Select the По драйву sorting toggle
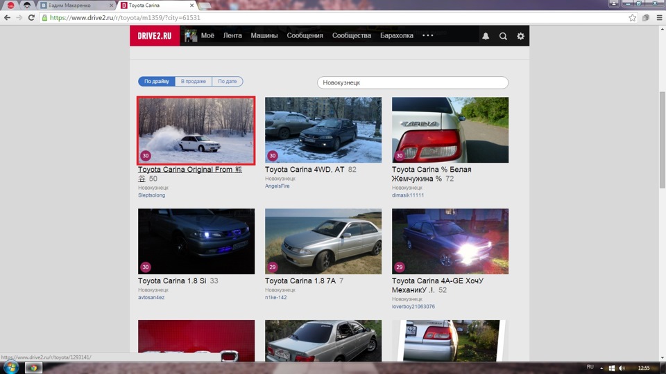Screen dimensions: 666x374 [x=156, y=82]
